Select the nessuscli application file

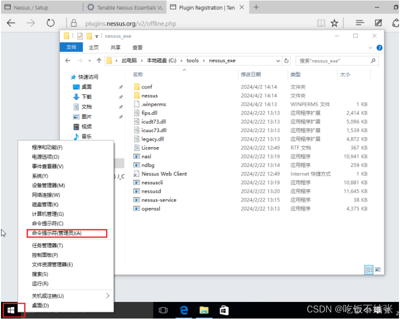[x=152, y=182]
